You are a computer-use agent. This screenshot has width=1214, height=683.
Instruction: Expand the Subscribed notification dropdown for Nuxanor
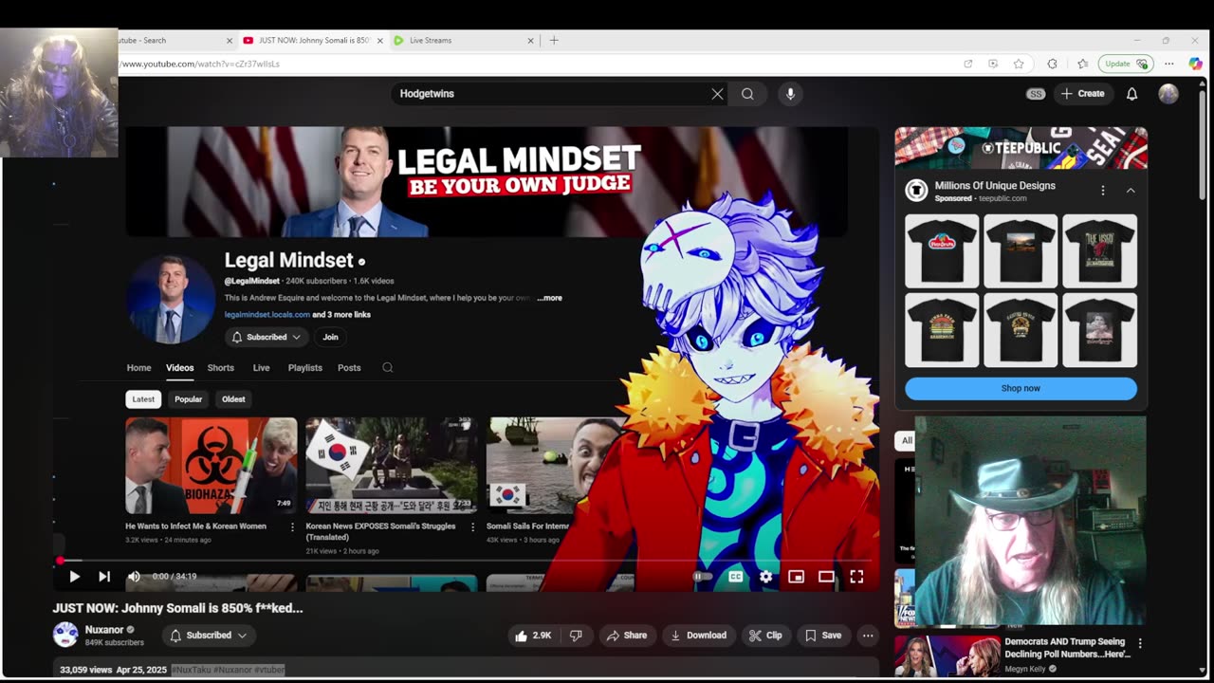pyautogui.click(x=209, y=636)
